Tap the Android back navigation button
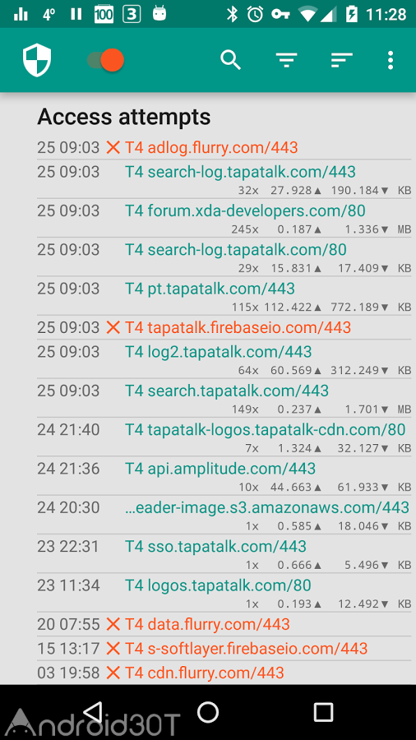The image size is (416, 740). [x=93, y=712]
